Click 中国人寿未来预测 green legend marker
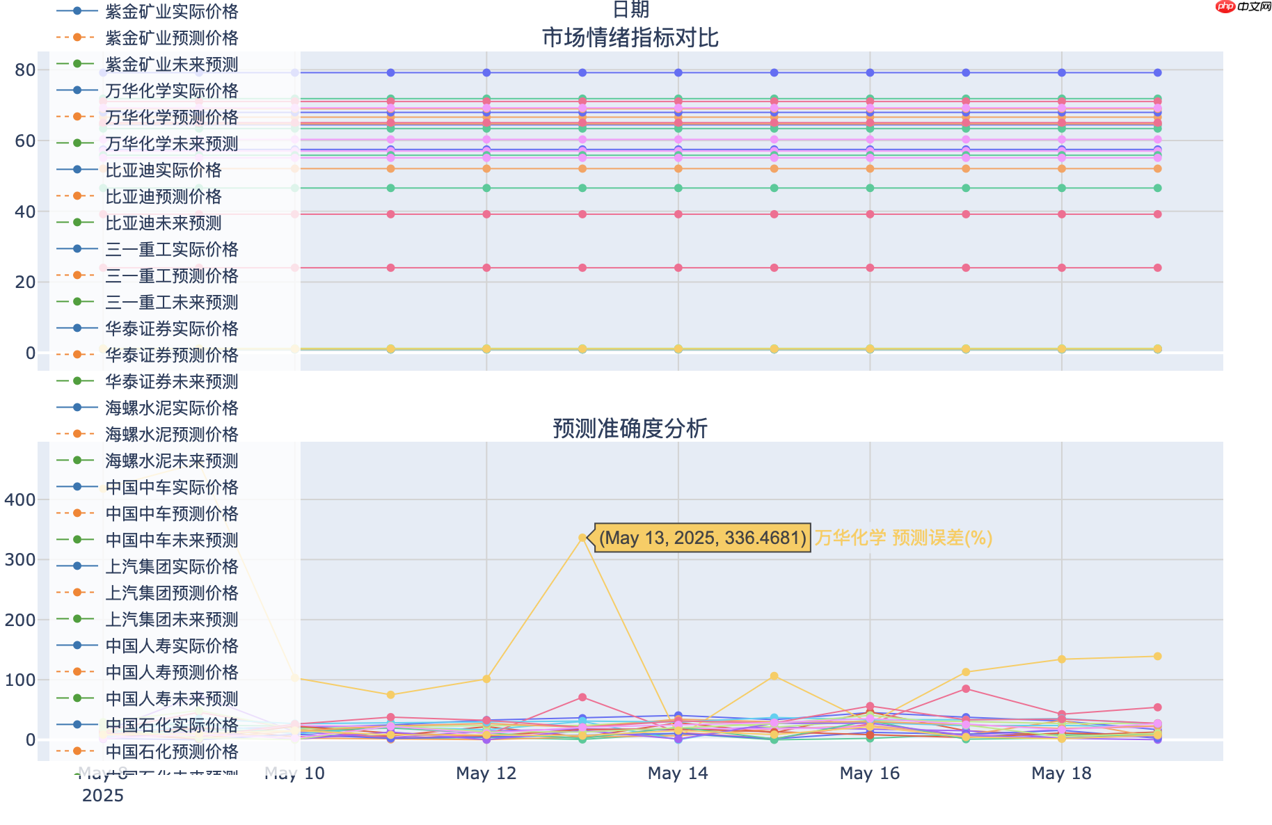 pos(77,698)
